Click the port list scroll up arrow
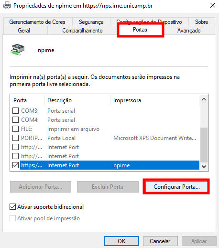The width and height of the screenshot is (219, 248). tap(204, 99)
